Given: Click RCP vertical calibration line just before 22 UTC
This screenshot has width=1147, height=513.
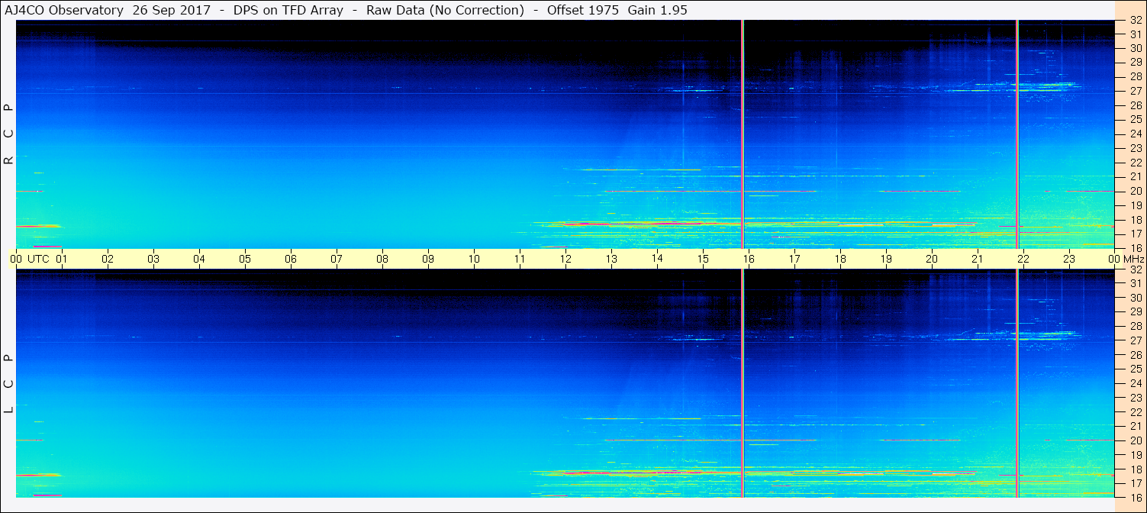Looking at the screenshot, I should coord(1017,134).
